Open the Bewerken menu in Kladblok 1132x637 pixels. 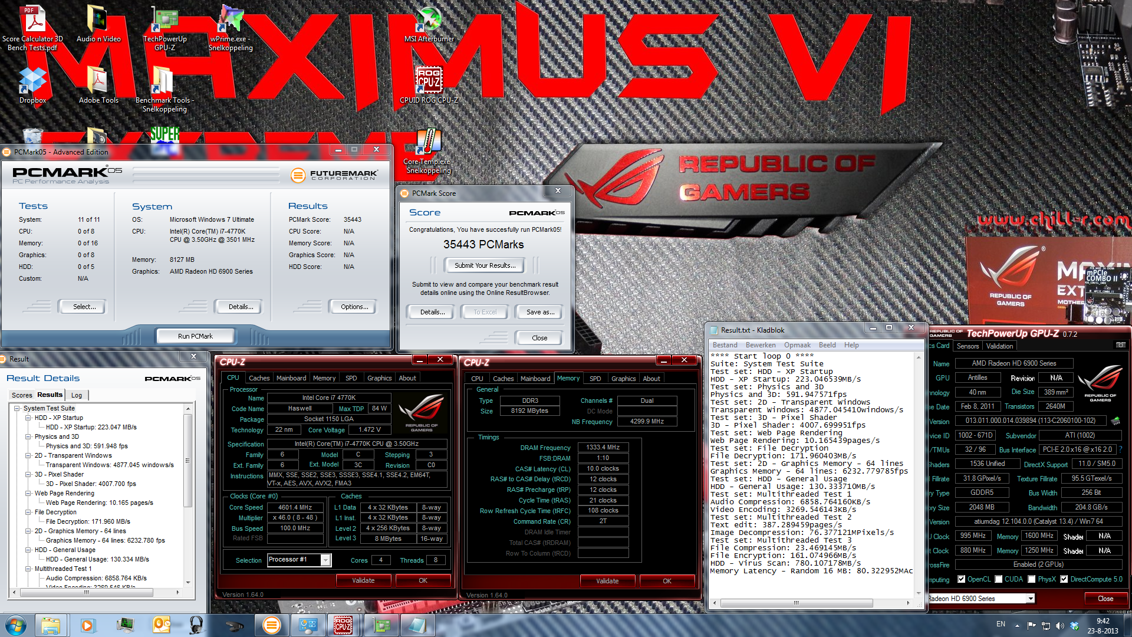[x=761, y=345]
